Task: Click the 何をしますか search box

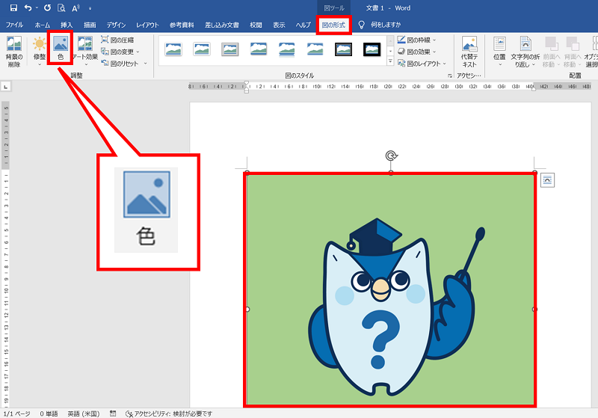Action: click(x=384, y=25)
